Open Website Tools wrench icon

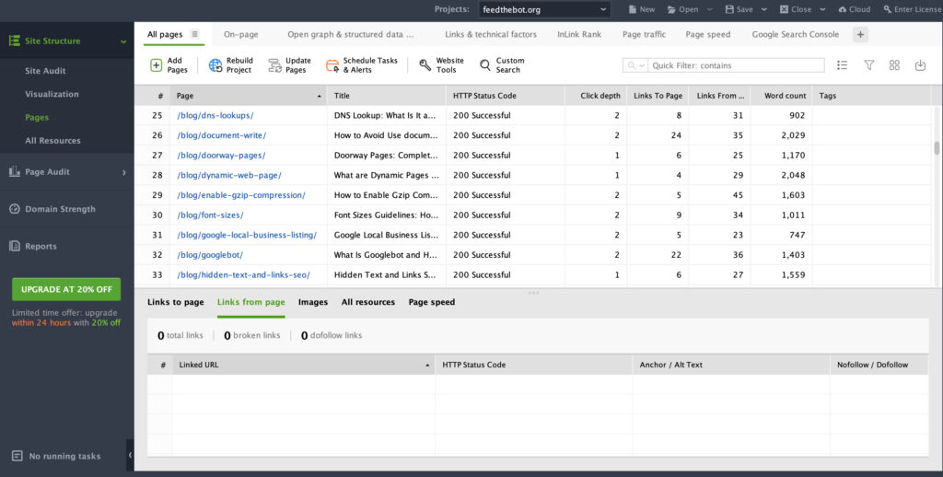coord(425,65)
